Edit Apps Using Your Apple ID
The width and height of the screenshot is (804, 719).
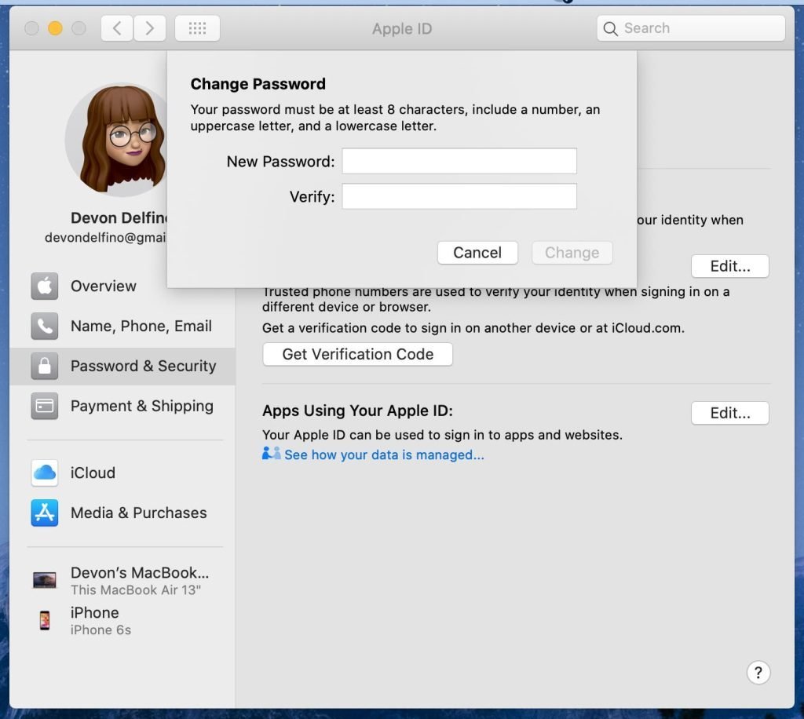[x=730, y=413]
